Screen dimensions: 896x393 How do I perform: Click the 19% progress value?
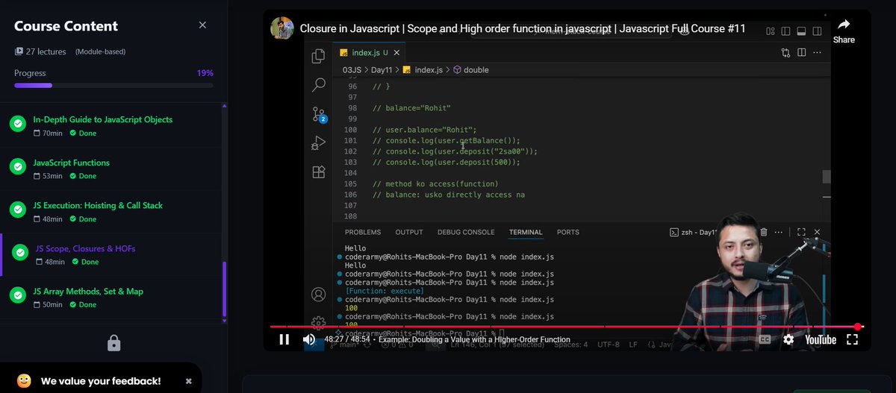tap(205, 73)
